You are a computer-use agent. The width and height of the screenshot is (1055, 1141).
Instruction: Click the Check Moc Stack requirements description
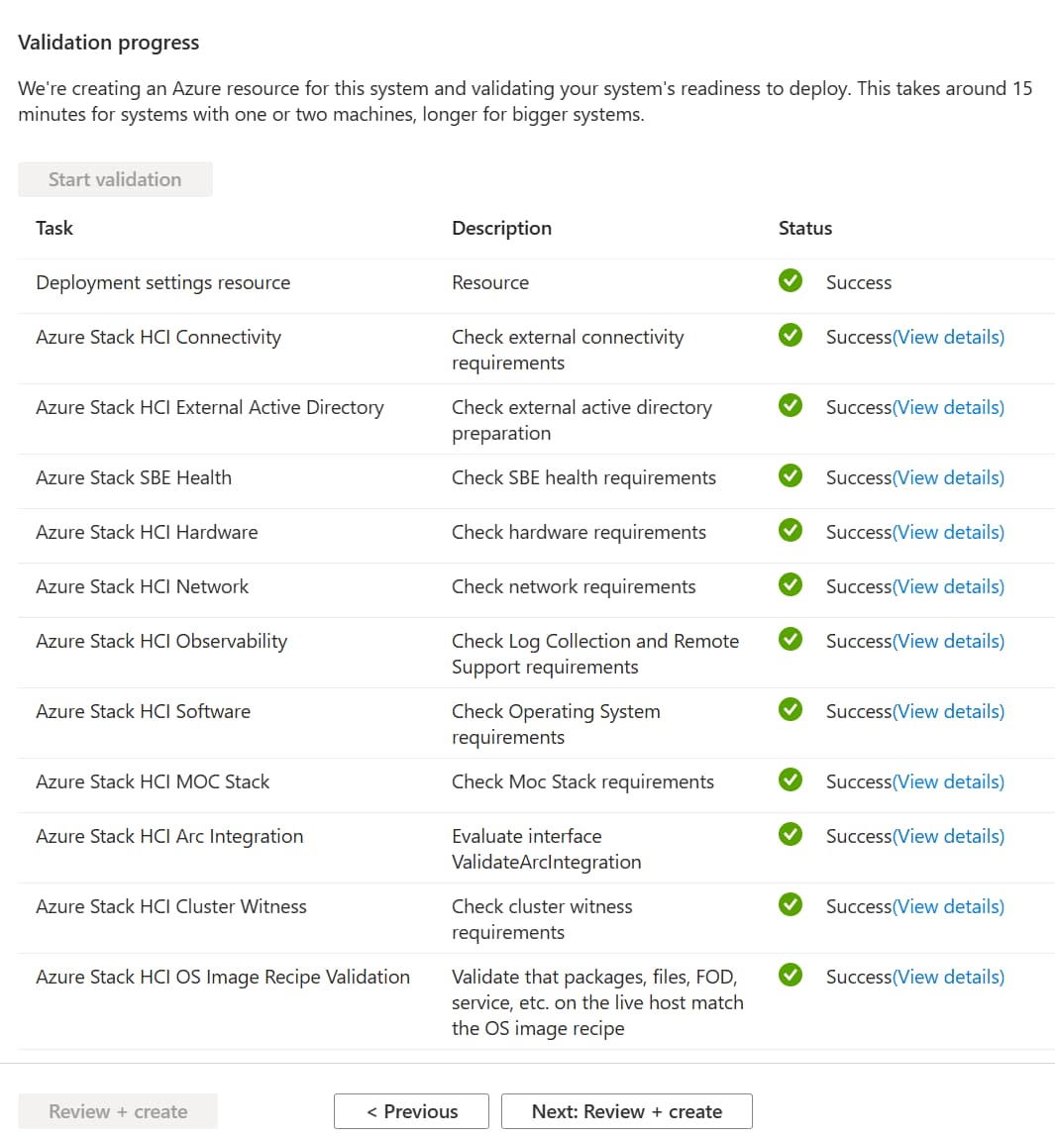click(x=582, y=781)
